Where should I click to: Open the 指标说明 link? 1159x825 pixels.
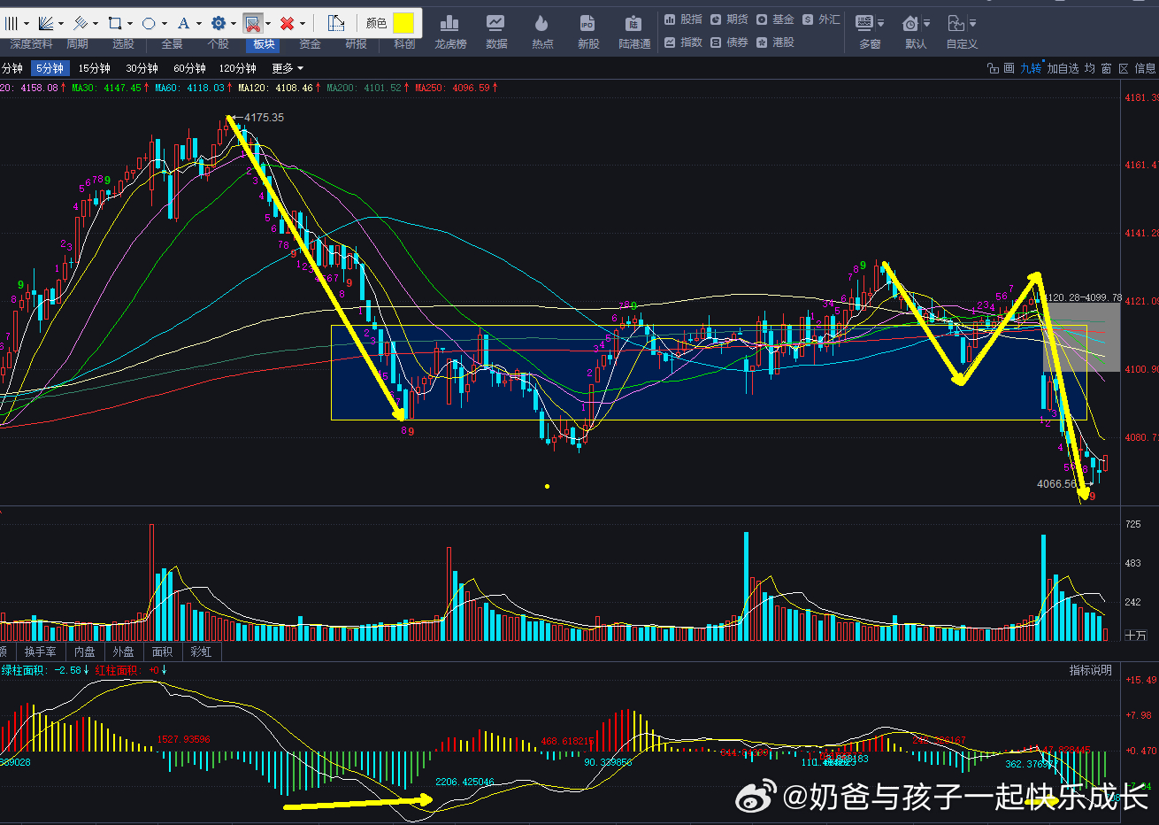pyautogui.click(x=1090, y=670)
